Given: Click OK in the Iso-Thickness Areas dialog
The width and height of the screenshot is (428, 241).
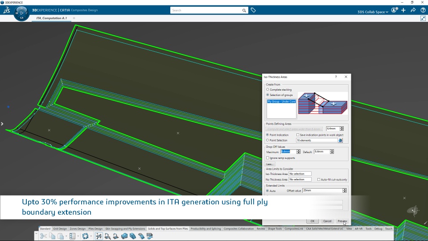Looking at the screenshot, I should pyautogui.click(x=312, y=221).
